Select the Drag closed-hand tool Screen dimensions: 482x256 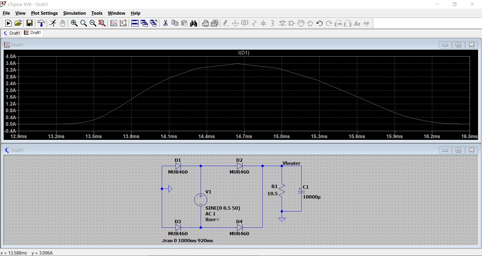(310, 23)
